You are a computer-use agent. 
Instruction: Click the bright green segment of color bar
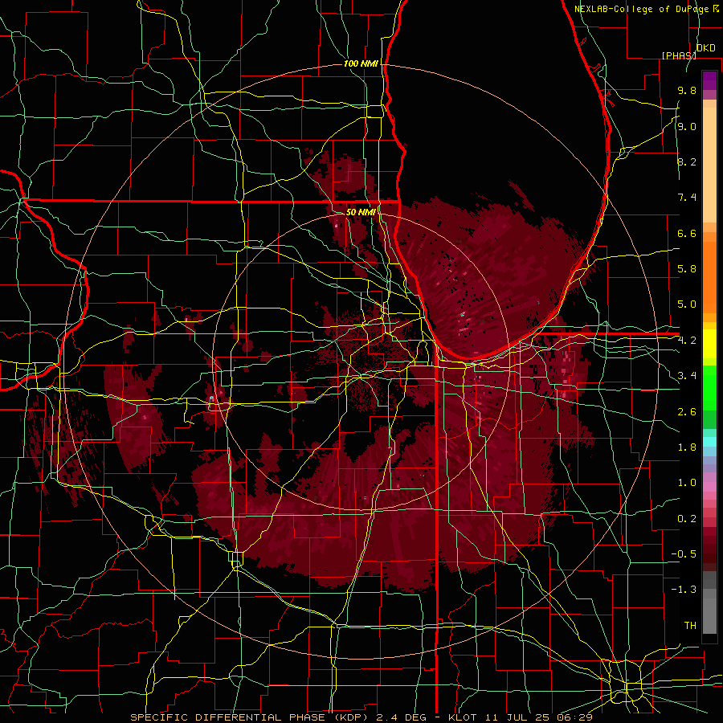(709, 387)
